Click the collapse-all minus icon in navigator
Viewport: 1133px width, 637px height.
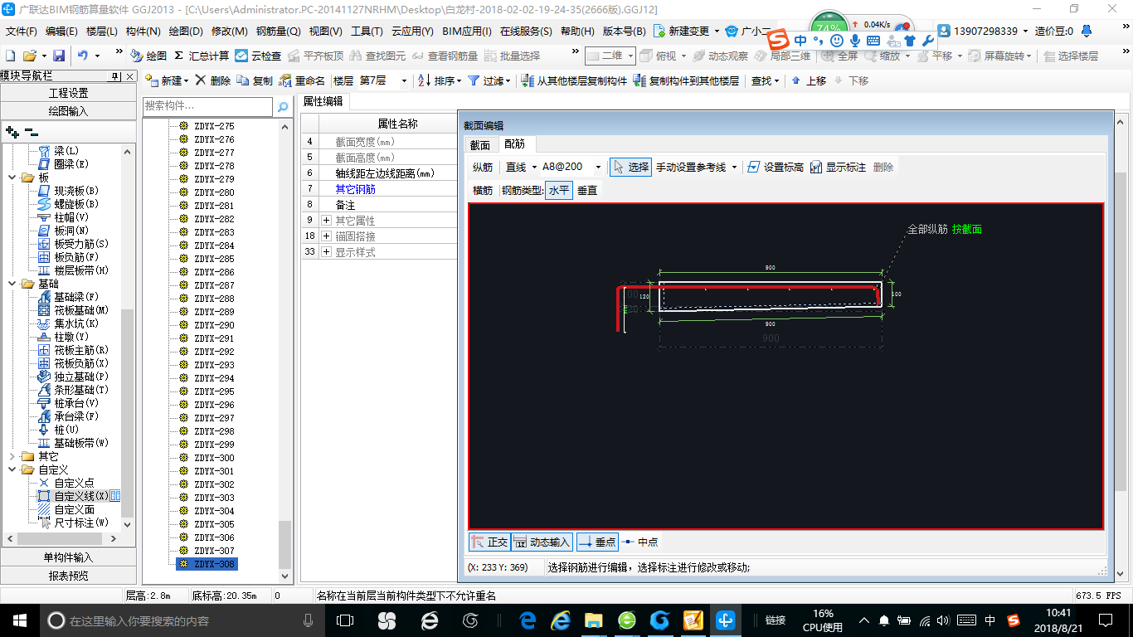click(x=32, y=131)
